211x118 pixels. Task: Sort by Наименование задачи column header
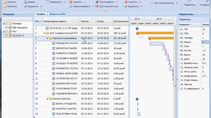(x=61, y=21)
